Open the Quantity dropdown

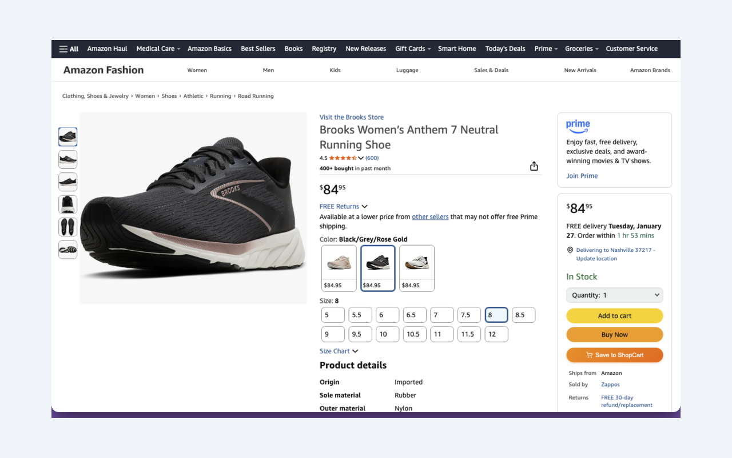point(614,295)
